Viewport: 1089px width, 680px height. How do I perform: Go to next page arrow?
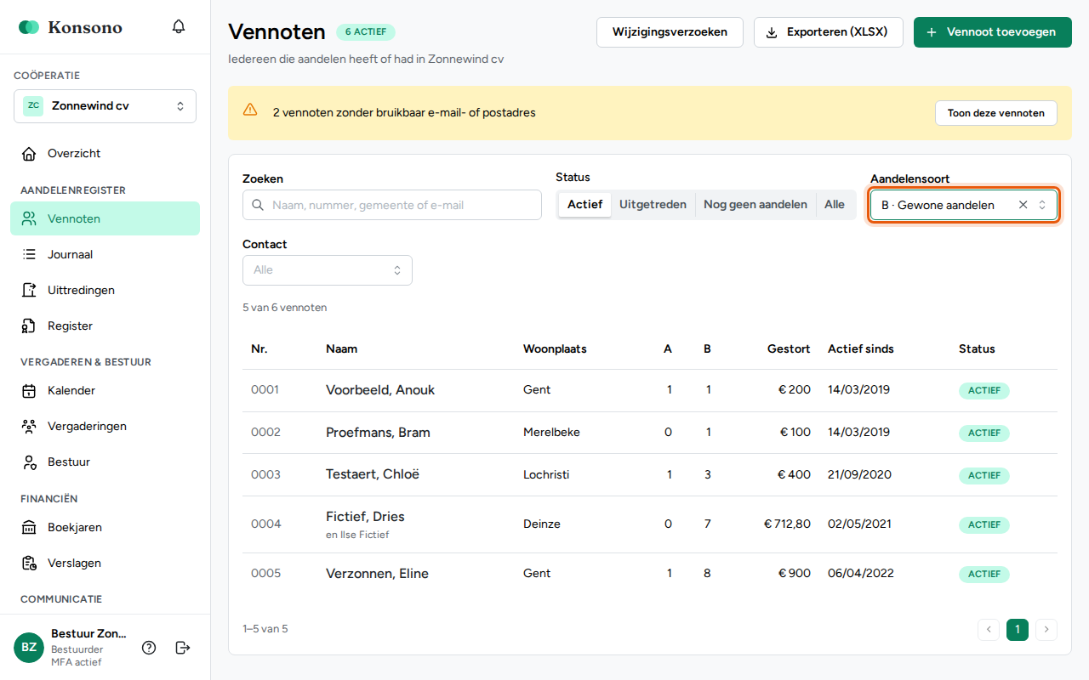coord(1046,630)
